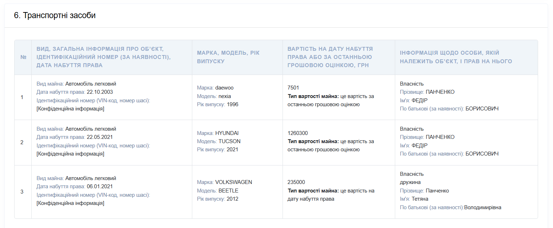553x228 pixels.
Task: Click the nexia model value
Action: coord(225,96)
